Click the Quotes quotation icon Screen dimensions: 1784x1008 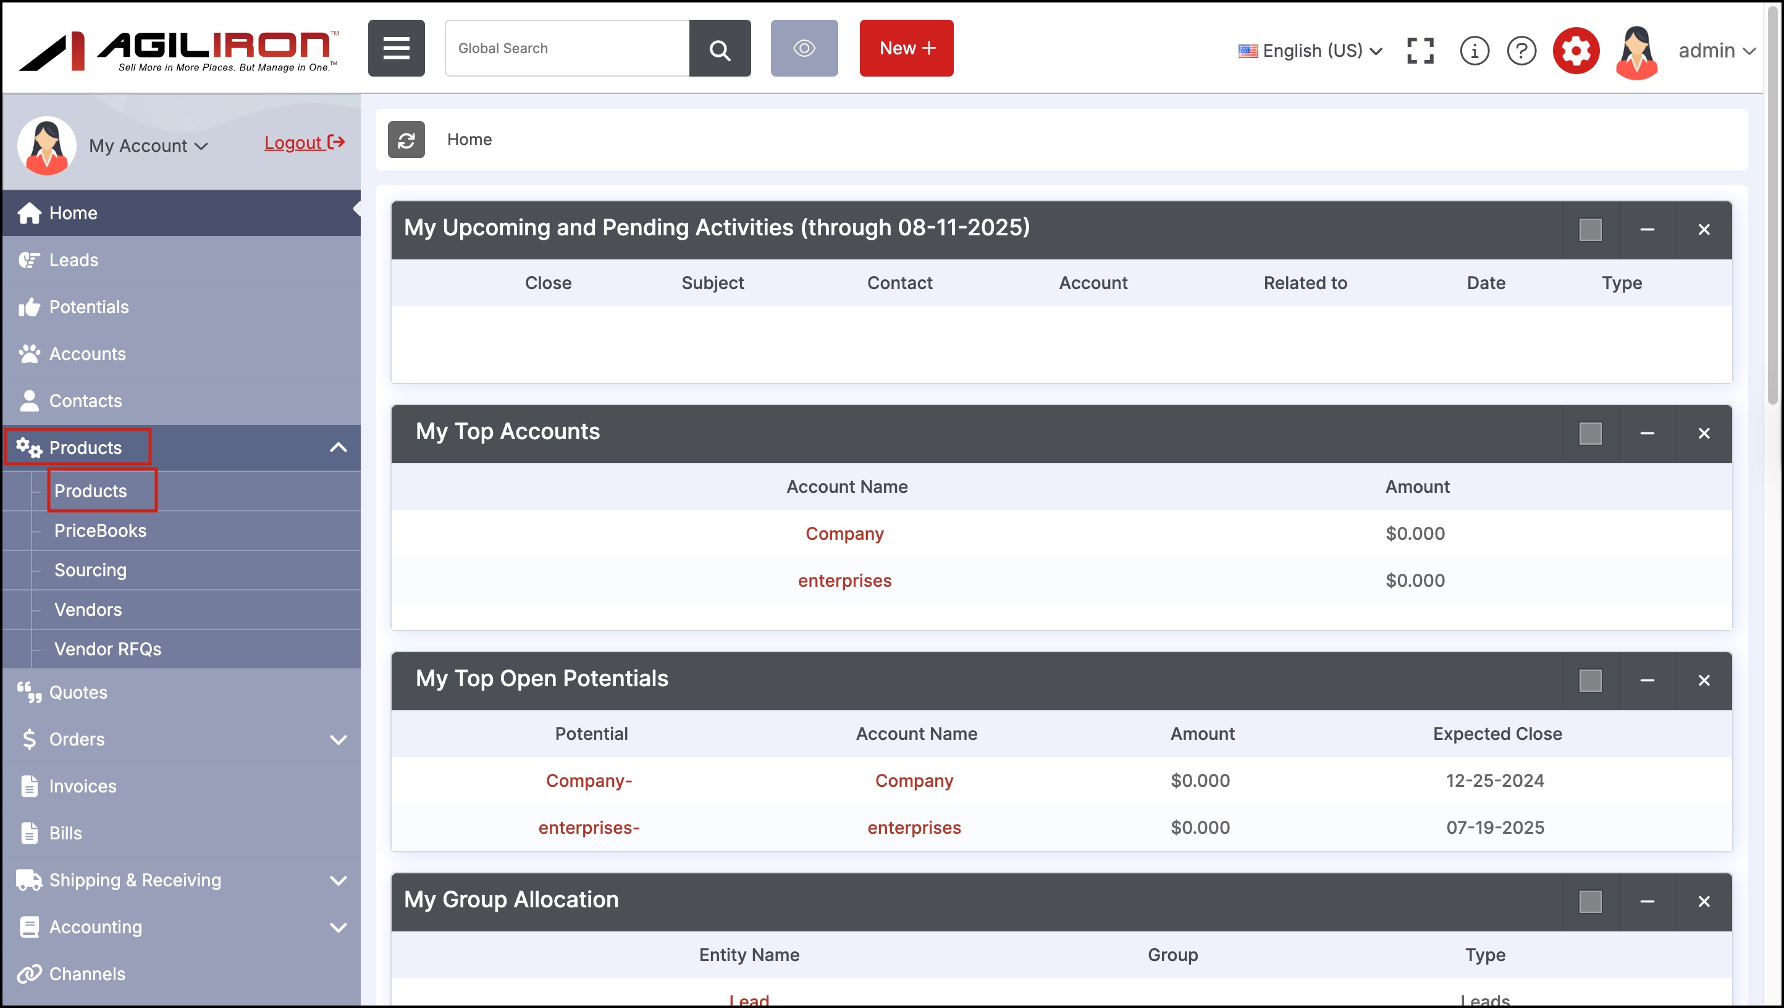coord(29,692)
